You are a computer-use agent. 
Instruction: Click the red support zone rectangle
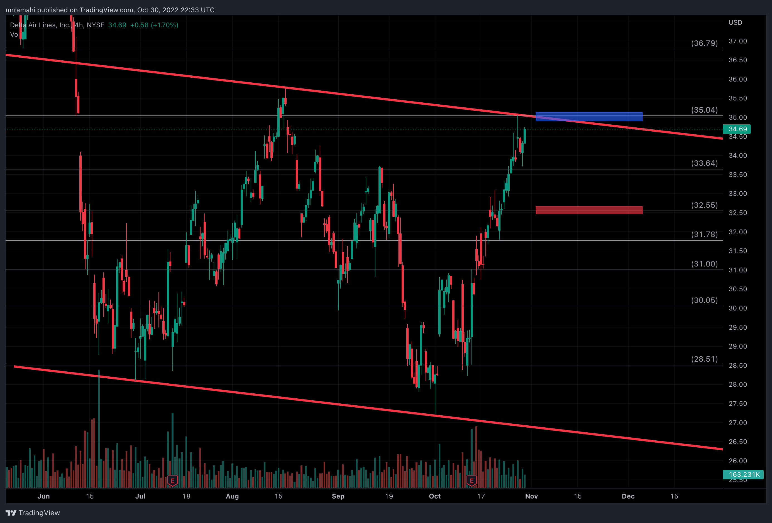(589, 210)
